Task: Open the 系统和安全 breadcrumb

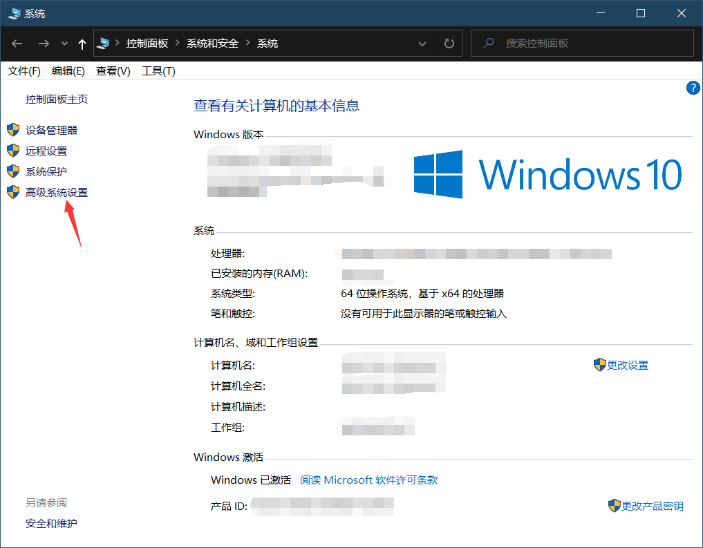Action: pos(212,44)
